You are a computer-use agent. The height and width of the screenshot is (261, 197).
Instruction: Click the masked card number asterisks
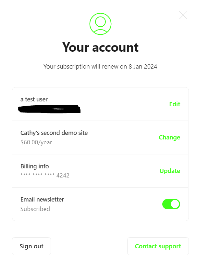[38, 175]
